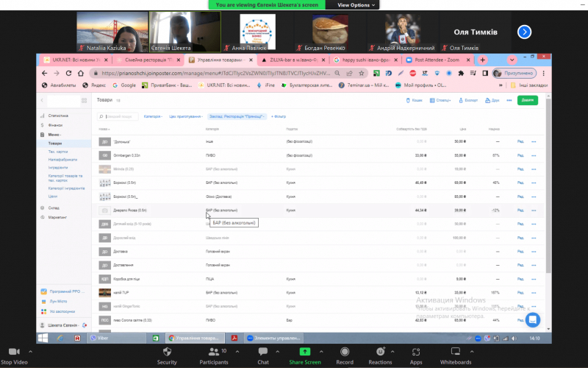Expand the Меню section in the sidebar
The image size is (588, 368).
(x=54, y=135)
